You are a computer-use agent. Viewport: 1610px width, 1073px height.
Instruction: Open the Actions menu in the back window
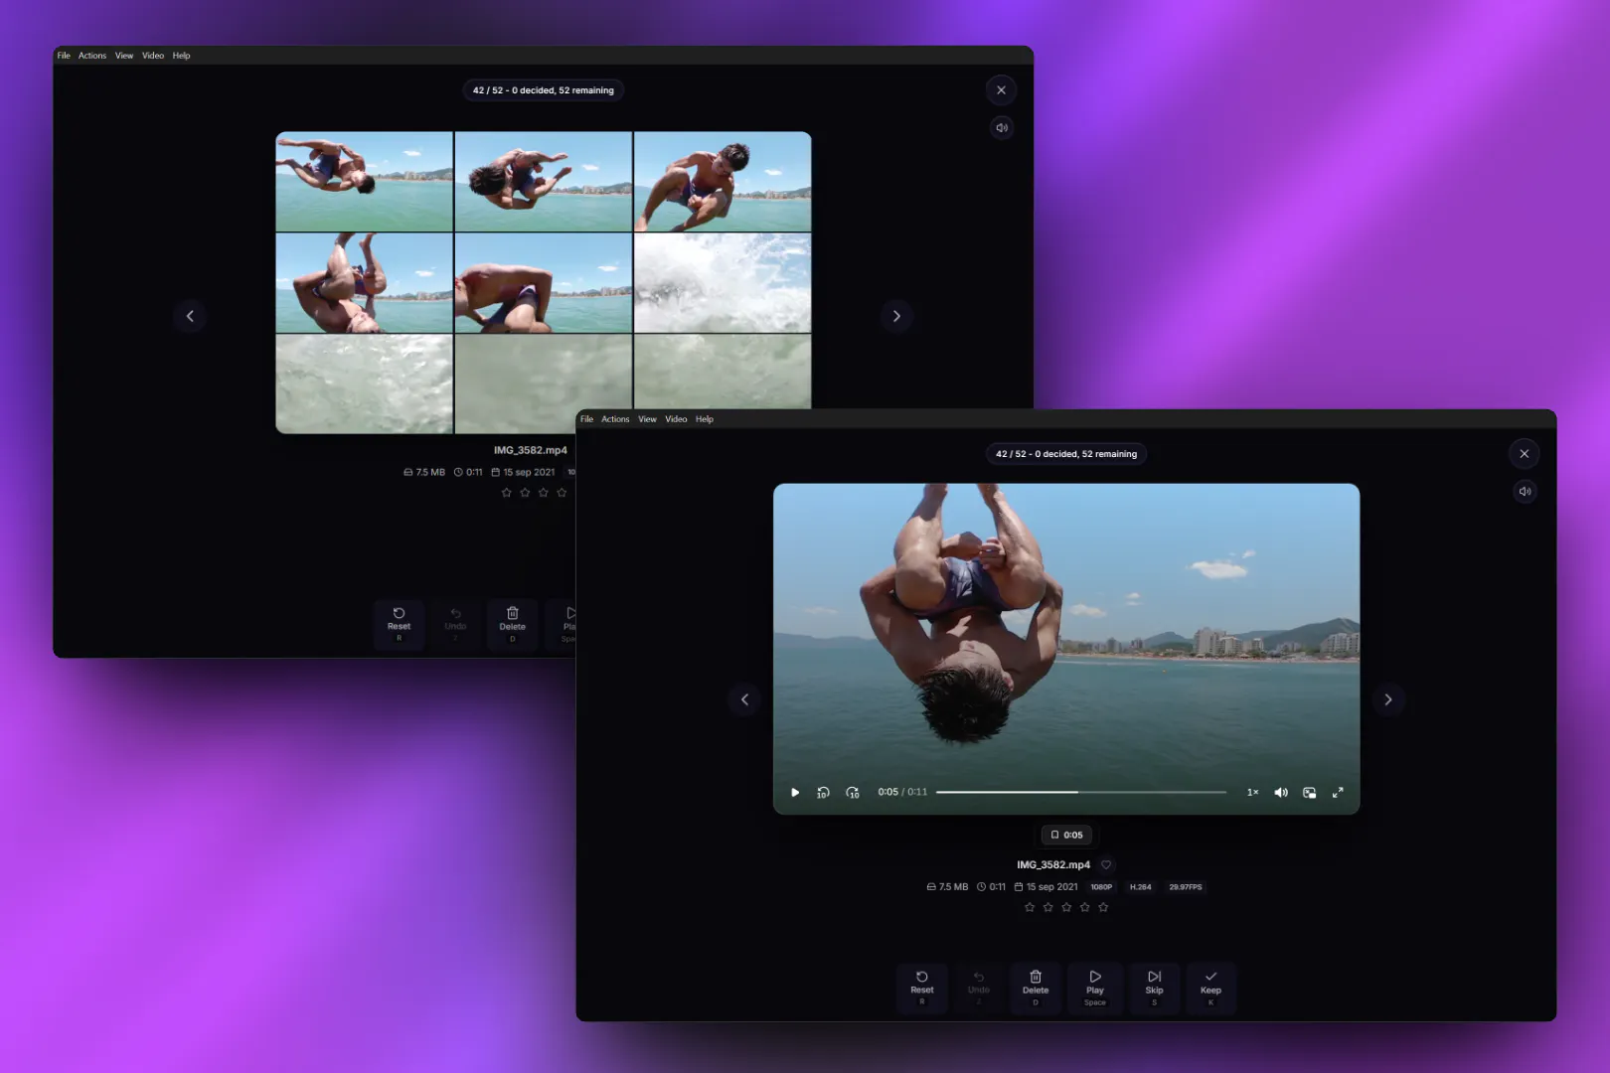pyautogui.click(x=92, y=56)
